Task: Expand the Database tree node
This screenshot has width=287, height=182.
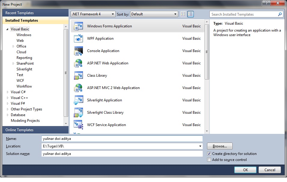Action: 8,115
